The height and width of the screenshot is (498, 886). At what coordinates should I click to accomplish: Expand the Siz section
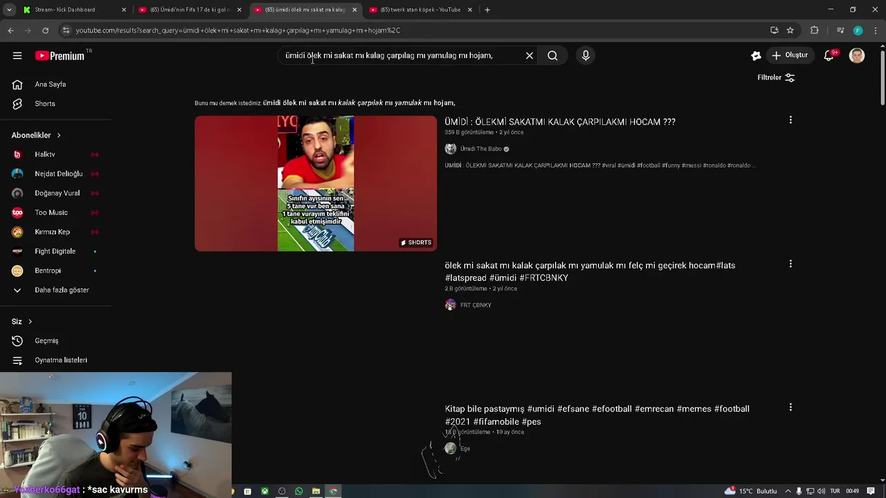coord(22,322)
